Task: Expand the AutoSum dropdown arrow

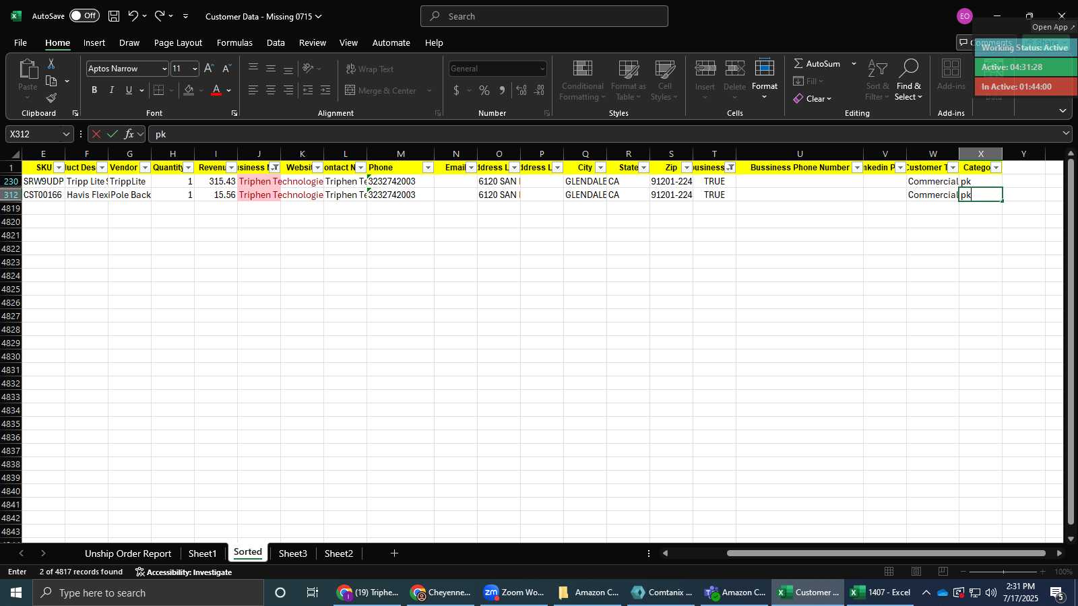Action: point(854,63)
